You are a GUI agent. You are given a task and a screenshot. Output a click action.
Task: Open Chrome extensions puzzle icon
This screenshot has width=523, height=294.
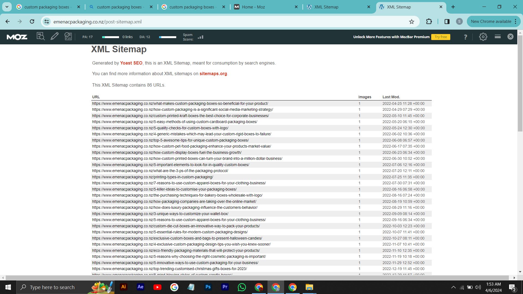pyautogui.click(x=429, y=22)
